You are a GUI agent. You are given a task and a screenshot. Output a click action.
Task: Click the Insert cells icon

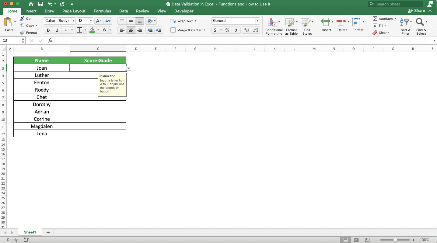[325, 22]
